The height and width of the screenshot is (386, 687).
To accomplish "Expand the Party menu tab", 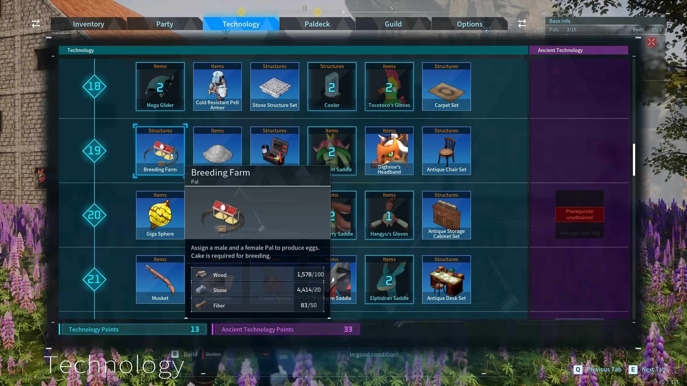I will [165, 24].
